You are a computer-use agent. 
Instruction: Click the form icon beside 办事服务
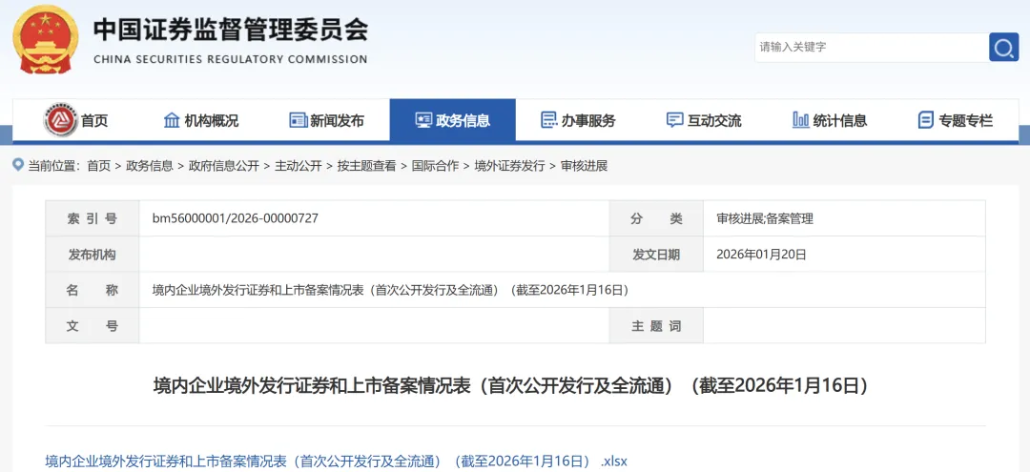point(548,120)
